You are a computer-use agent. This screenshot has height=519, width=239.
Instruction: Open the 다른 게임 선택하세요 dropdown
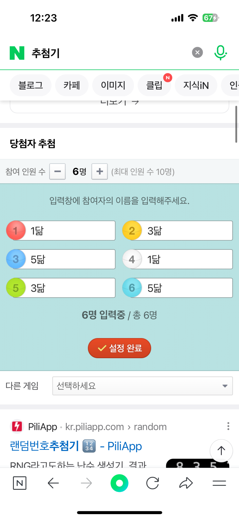click(x=142, y=386)
